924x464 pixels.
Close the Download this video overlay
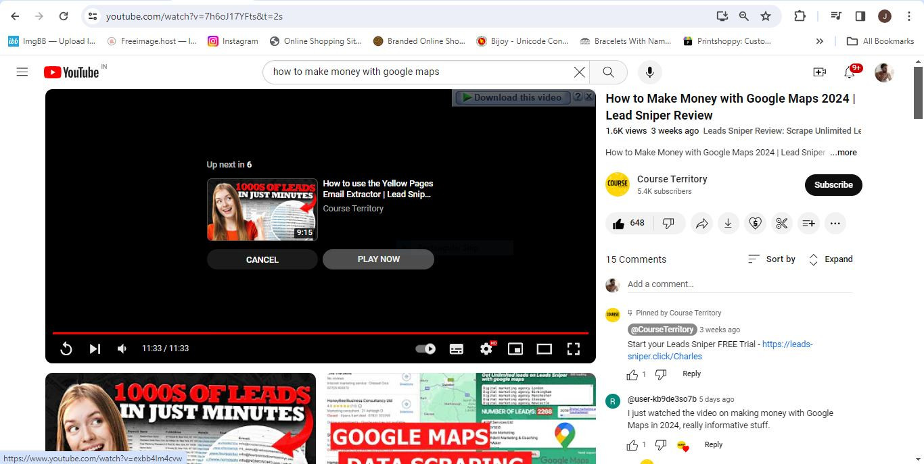pyautogui.click(x=589, y=97)
